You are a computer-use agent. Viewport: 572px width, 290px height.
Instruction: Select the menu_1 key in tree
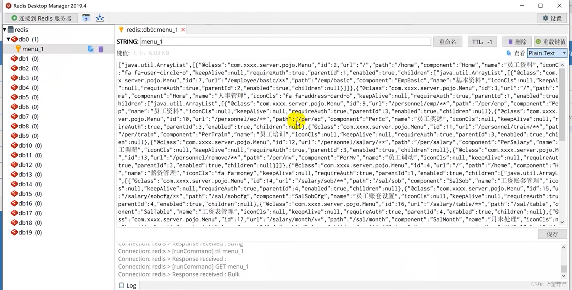tap(33, 49)
